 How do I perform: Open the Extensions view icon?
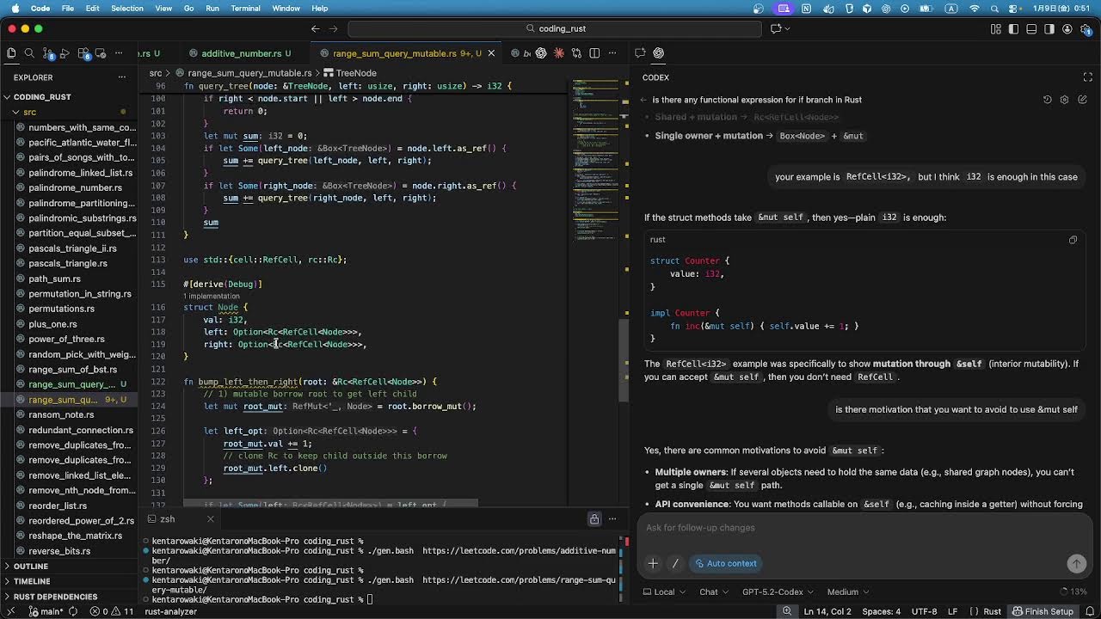pyautogui.click(x=86, y=53)
